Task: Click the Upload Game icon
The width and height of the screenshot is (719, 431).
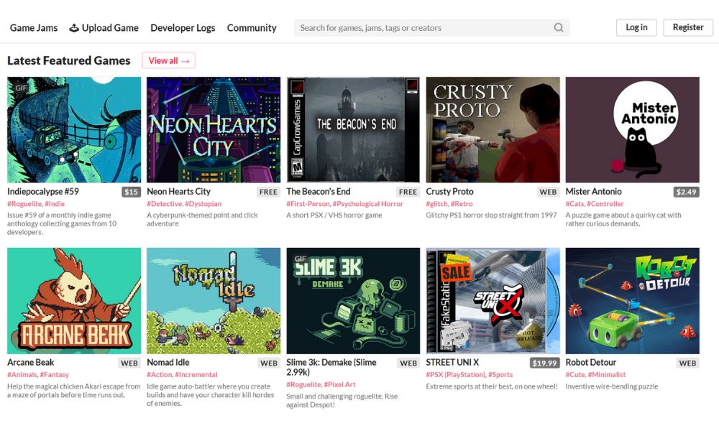Action: [x=74, y=28]
